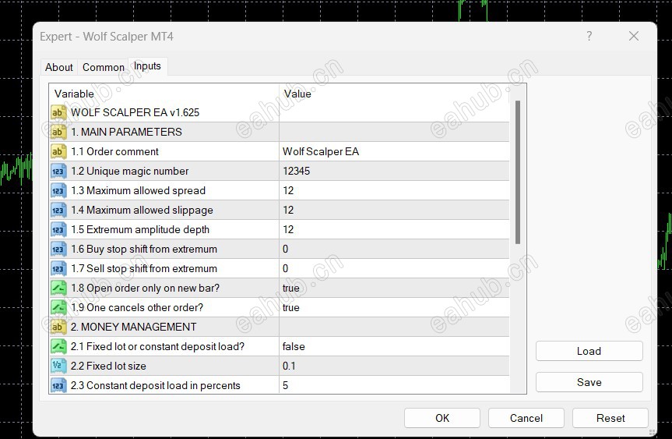This screenshot has width=672, height=439.
Task: Select the value 0 for Sell stop shift
Action: 286,269
